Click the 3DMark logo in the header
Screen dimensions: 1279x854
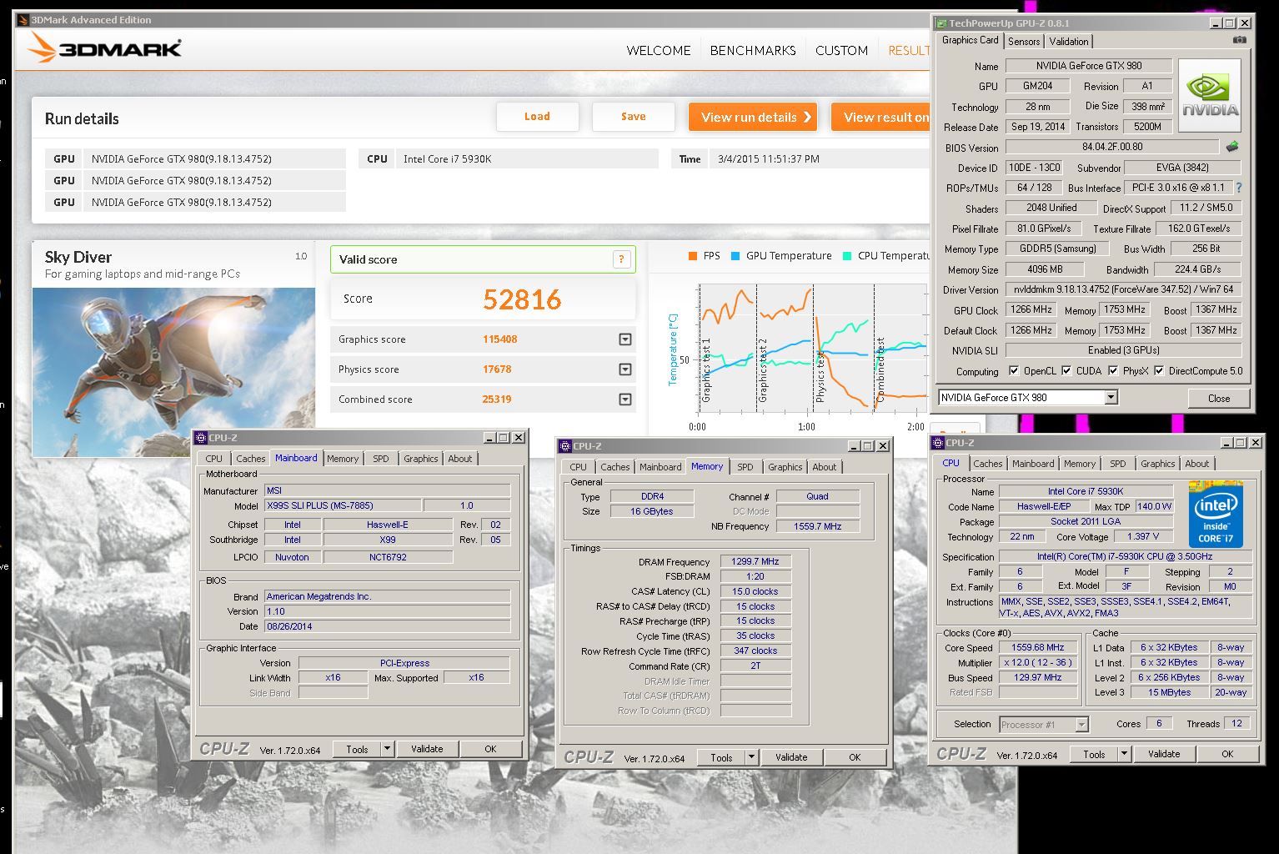(103, 48)
